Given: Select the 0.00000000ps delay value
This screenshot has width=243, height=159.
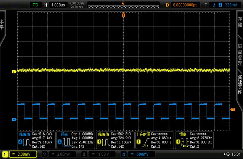Looking at the screenshot, I should [185, 5].
